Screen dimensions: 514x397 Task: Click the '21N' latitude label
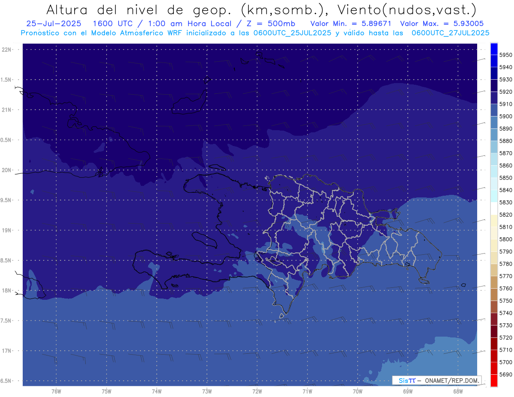(x=6, y=110)
